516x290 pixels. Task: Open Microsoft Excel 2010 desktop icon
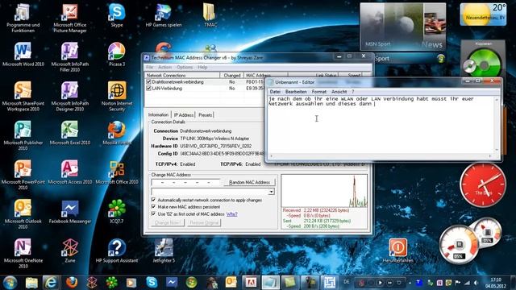[70, 133]
